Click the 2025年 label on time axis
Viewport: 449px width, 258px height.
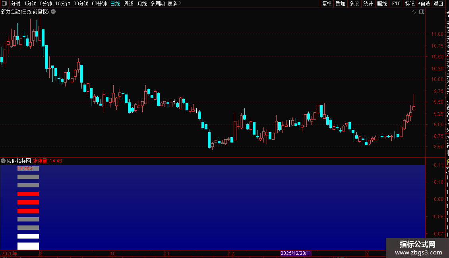pyautogui.click(x=10, y=253)
